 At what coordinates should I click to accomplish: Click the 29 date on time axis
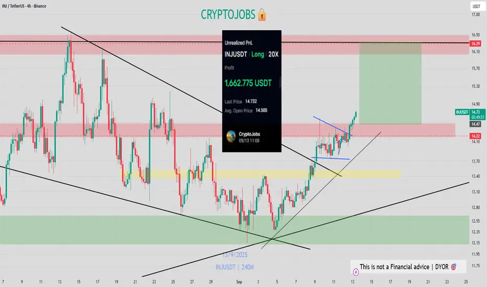211,282
